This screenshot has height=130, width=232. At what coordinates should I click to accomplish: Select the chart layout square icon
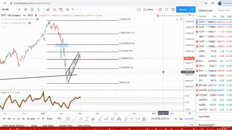(139, 10)
